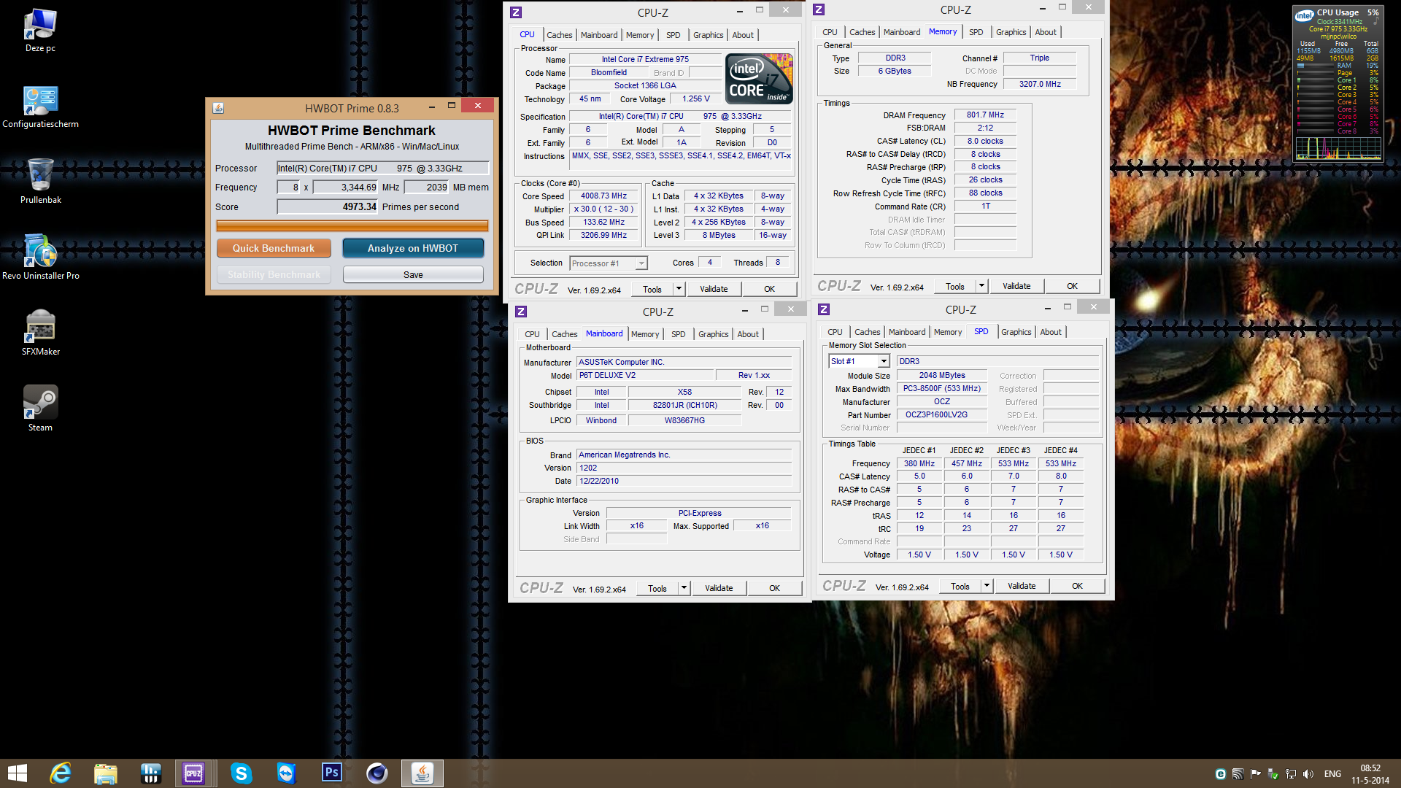The width and height of the screenshot is (1401, 788).
Task: Open Configuratiescherm desktop icon
Action: pos(40,107)
